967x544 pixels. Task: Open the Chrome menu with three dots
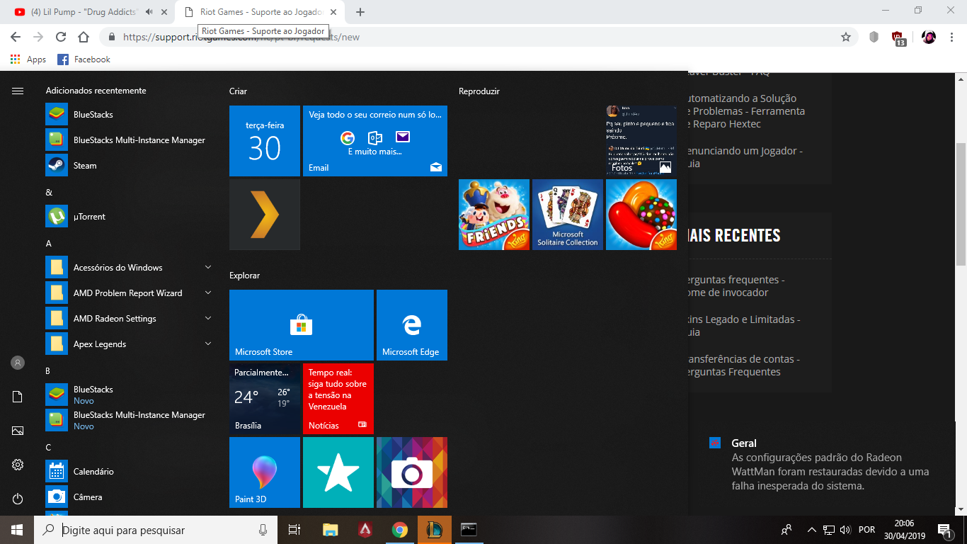tap(952, 37)
